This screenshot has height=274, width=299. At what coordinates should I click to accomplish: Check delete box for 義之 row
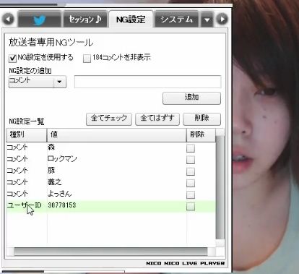(191, 183)
